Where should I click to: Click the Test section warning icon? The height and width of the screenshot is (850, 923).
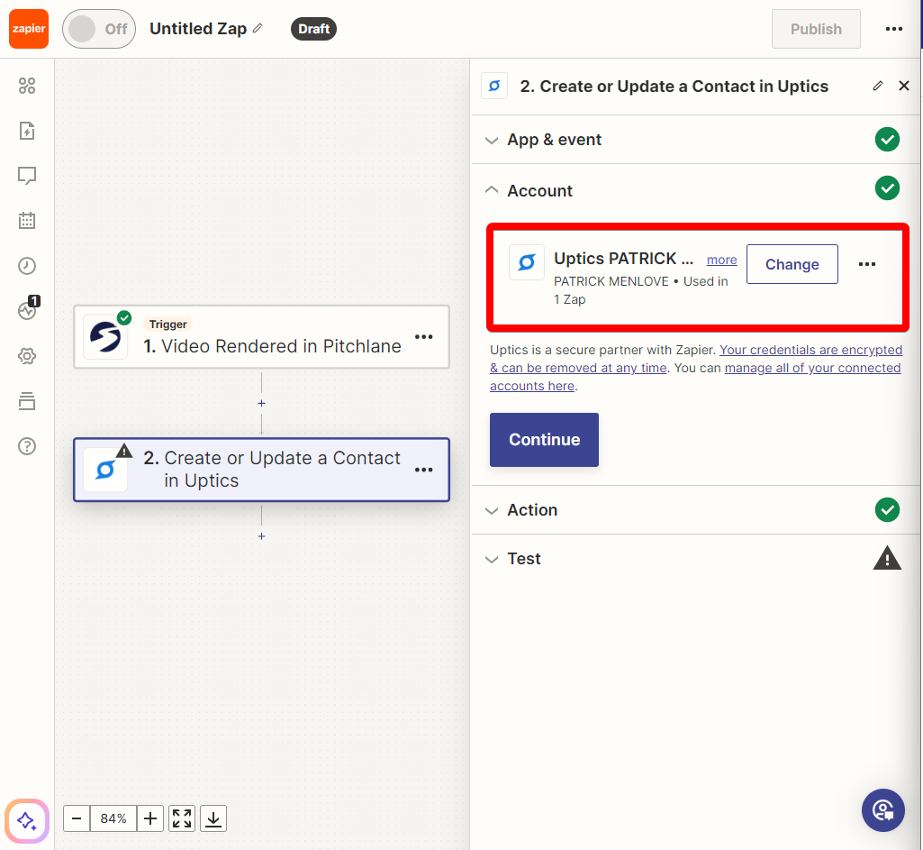pyautogui.click(x=887, y=559)
